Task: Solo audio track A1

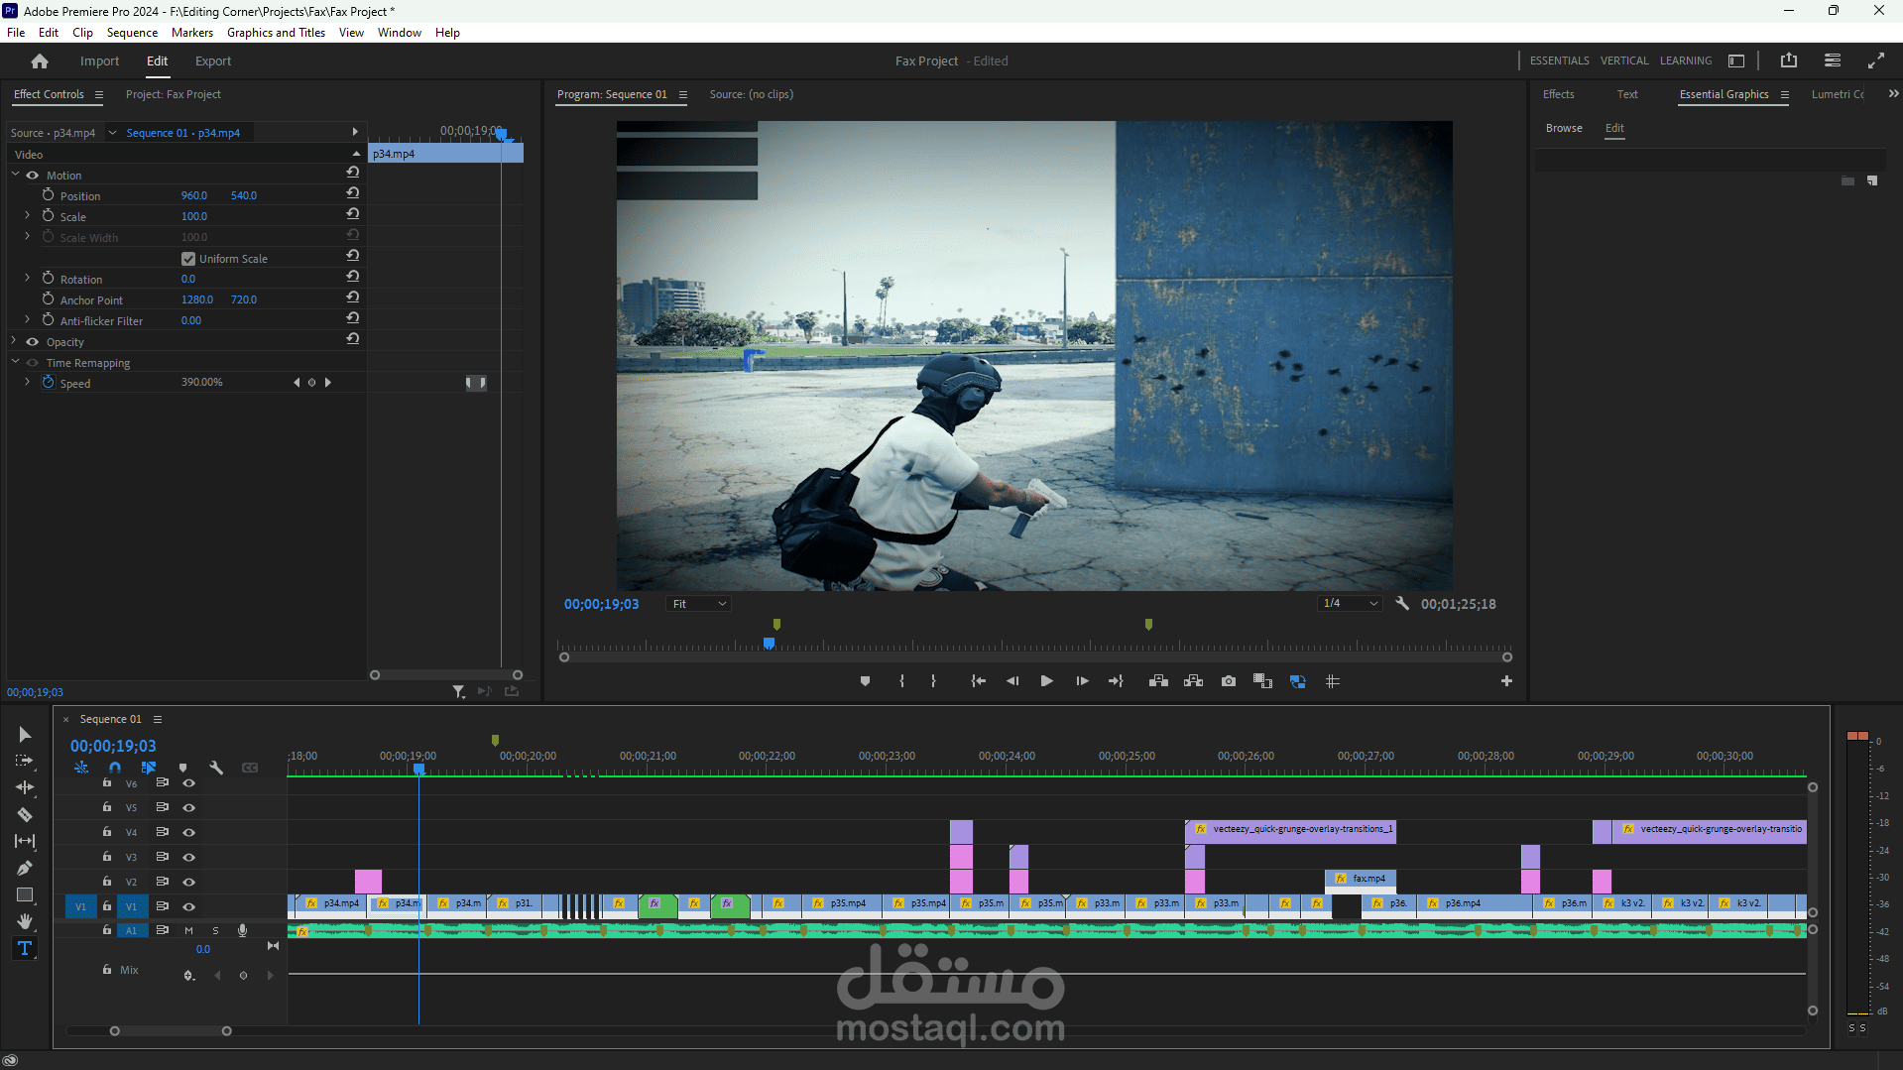Action: pyautogui.click(x=215, y=930)
